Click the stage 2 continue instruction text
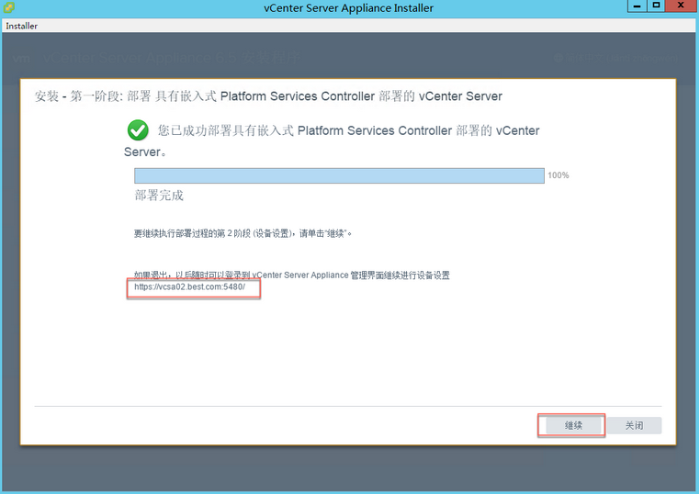700x494 pixels. (243, 233)
